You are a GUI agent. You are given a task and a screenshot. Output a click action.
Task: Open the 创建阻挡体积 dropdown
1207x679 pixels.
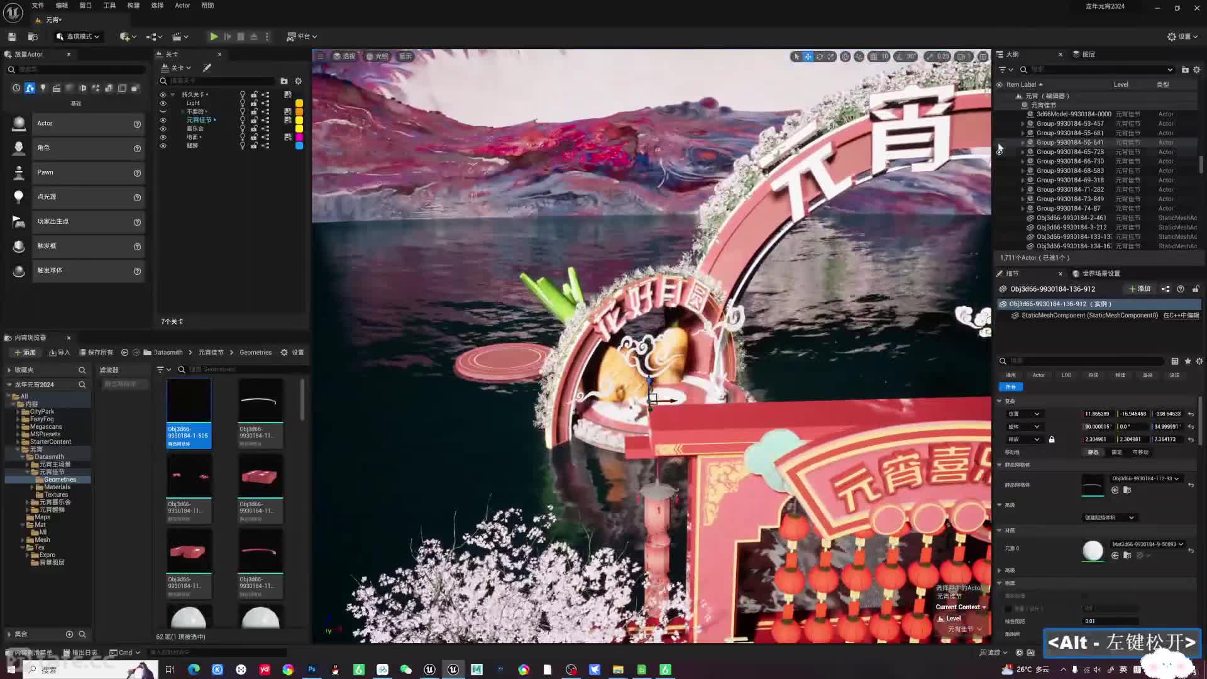point(1110,517)
